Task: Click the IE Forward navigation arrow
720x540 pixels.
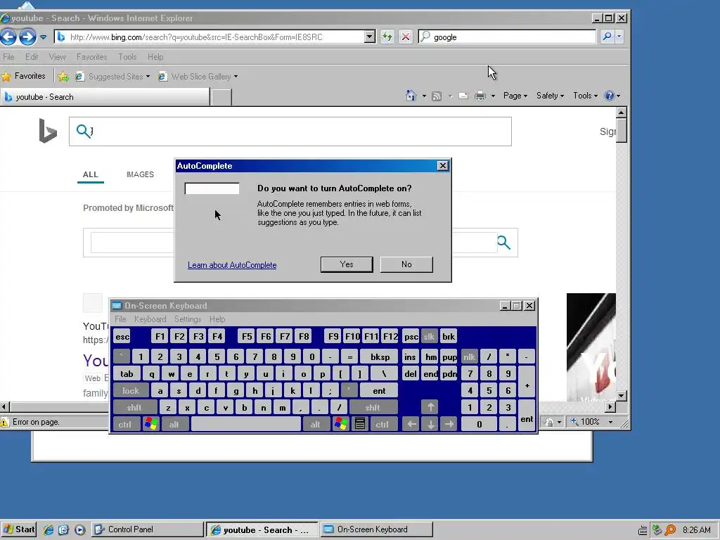Action: [x=27, y=37]
